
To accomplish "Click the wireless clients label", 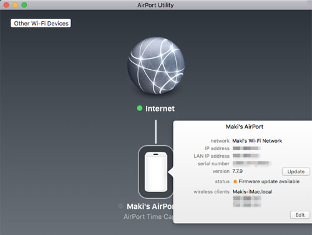I will [212, 191].
